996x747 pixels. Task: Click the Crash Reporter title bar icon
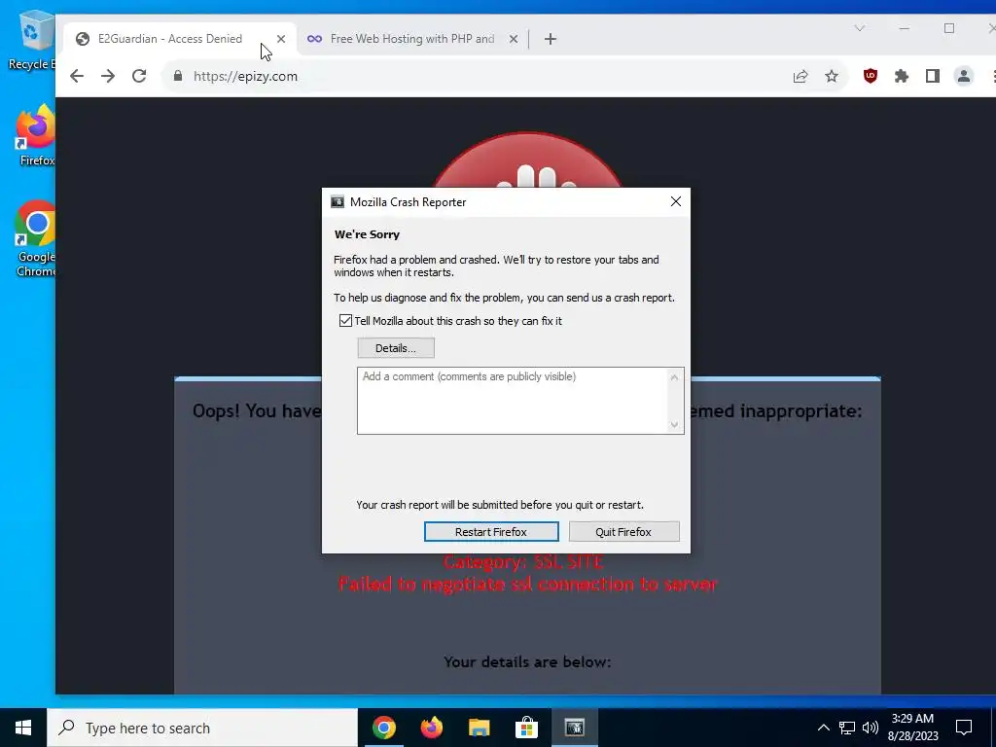[338, 202]
